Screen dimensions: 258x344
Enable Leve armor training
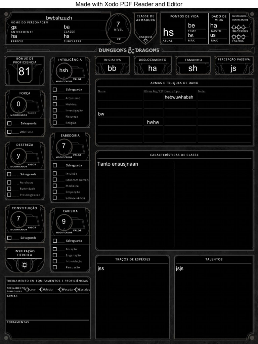point(27,290)
